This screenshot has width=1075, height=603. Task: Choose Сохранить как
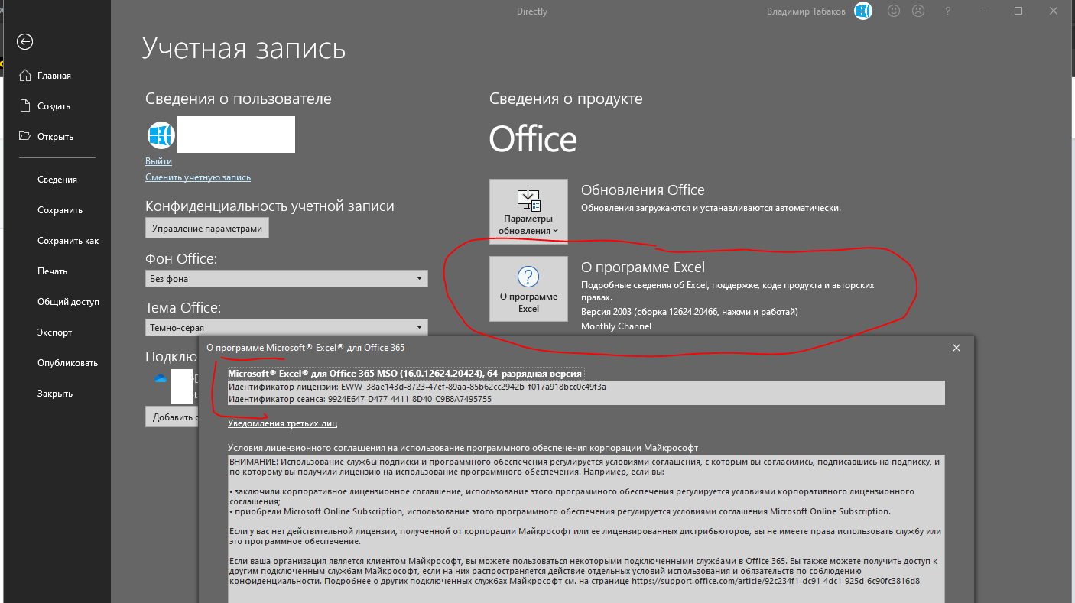pyautogui.click(x=68, y=241)
